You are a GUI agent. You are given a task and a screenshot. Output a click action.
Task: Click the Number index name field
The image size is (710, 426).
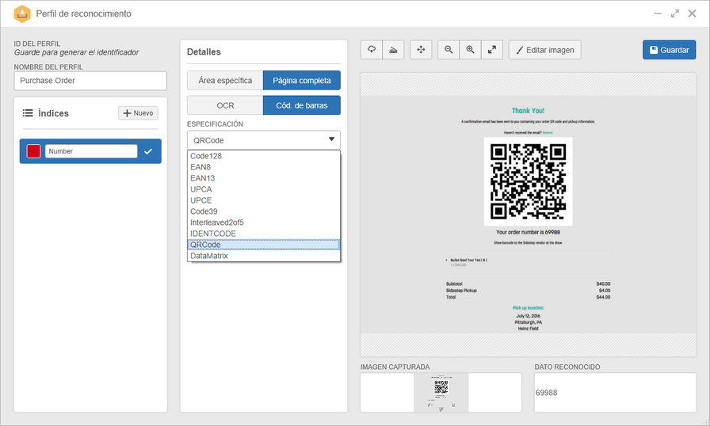coord(91,151)
